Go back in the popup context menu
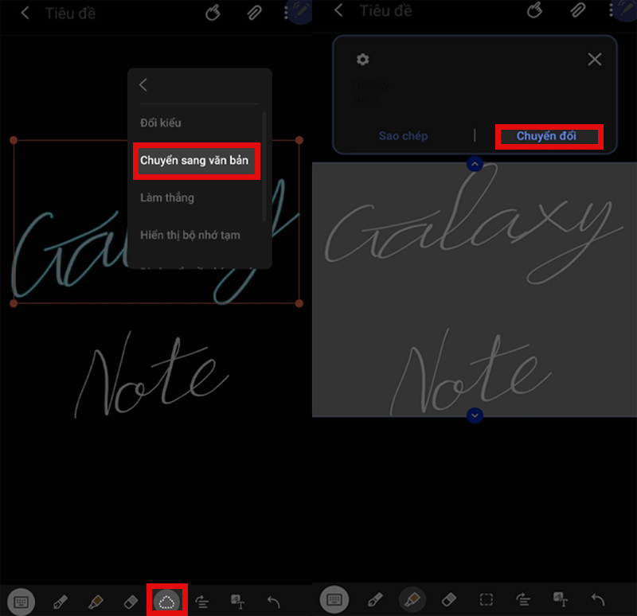Screen dimensions: 637x616 click(143, 85)
